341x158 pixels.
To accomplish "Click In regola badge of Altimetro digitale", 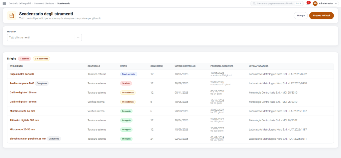I will tap(126, 120).
